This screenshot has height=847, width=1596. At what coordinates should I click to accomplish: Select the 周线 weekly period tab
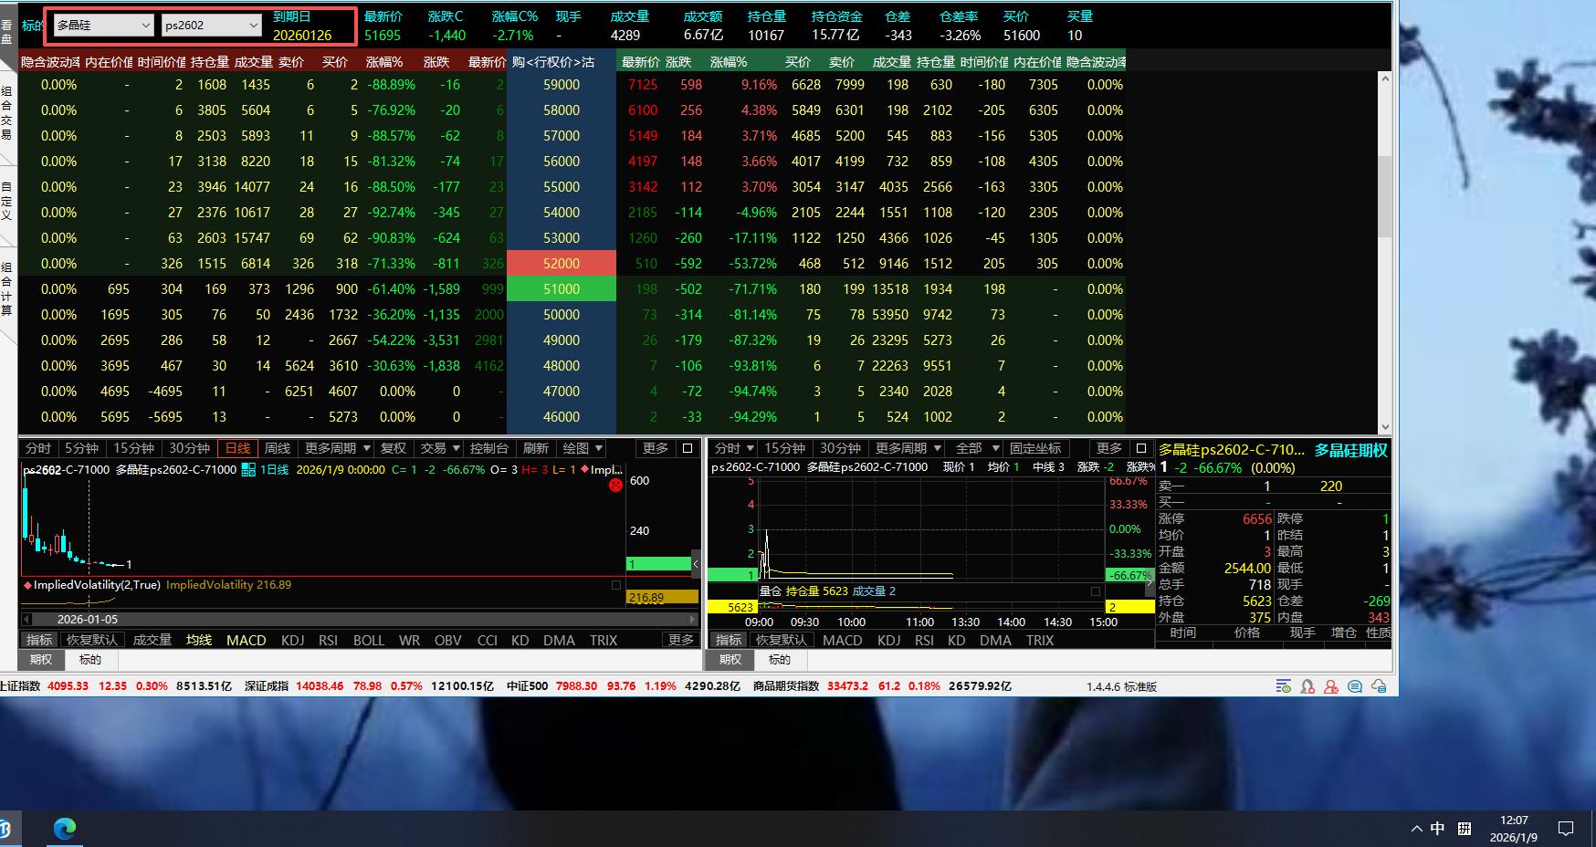[277, 448]
